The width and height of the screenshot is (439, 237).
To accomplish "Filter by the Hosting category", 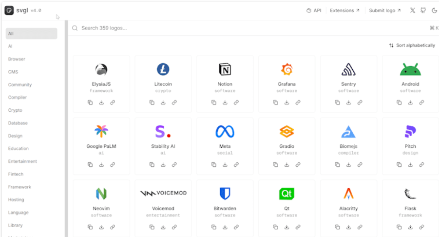I will [16, 200].
